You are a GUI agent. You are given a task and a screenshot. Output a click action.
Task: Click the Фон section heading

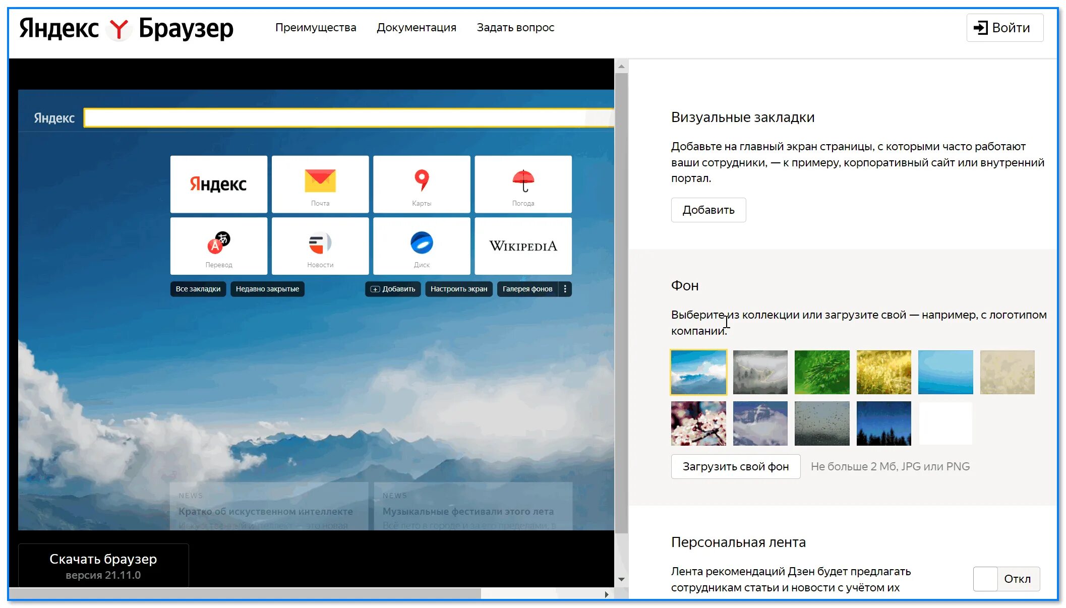pos(685,286)
